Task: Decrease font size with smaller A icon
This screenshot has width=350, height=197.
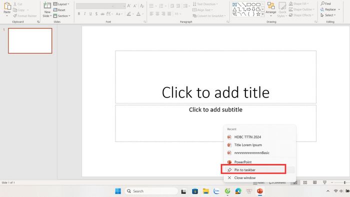Action: [x=135, y=6]
